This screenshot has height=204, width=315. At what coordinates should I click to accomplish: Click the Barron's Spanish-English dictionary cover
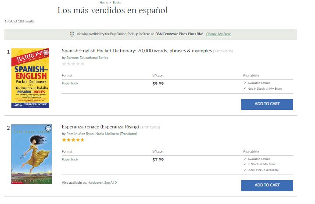30,78
